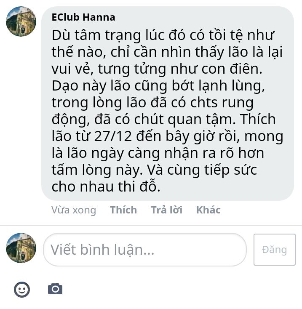Tap the profile picture beside the comment box
This screenshot has width=302, height=309.
pyautogui.click(x=21, y=248)
